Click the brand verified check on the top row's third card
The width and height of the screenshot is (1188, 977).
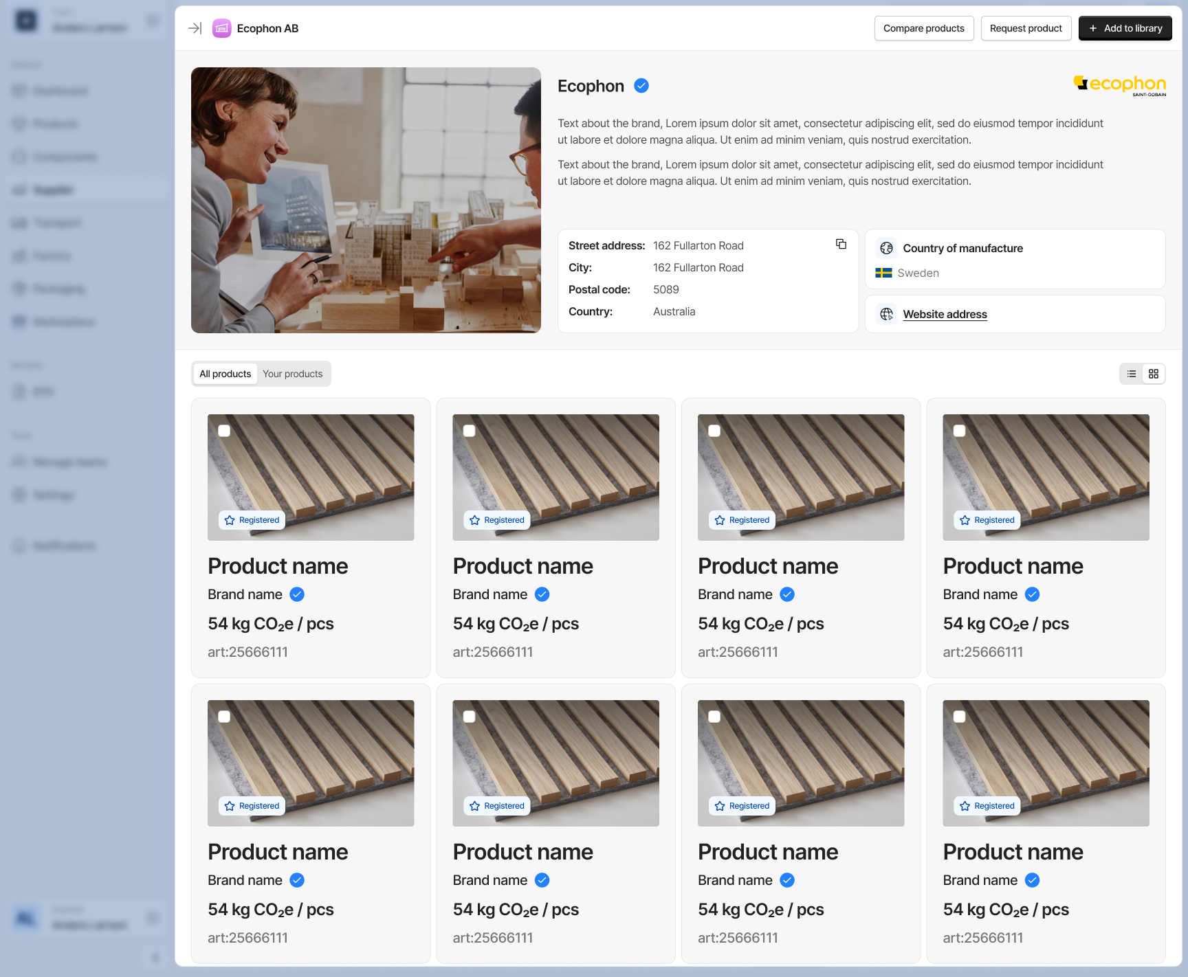tap(787, 594)
